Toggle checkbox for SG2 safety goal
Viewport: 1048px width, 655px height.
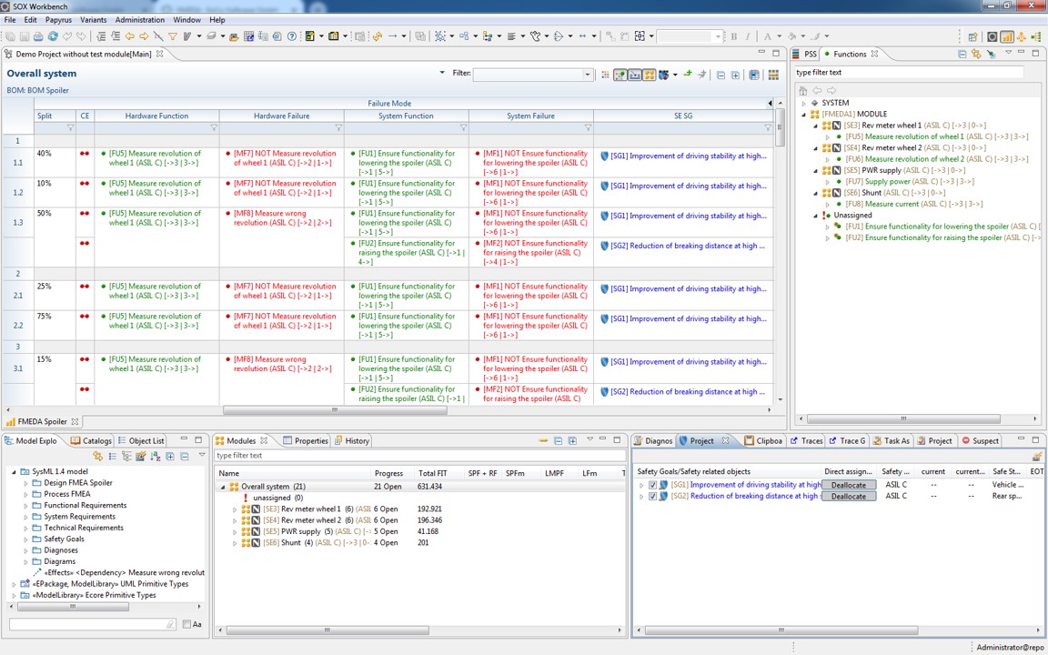point(652,497)
